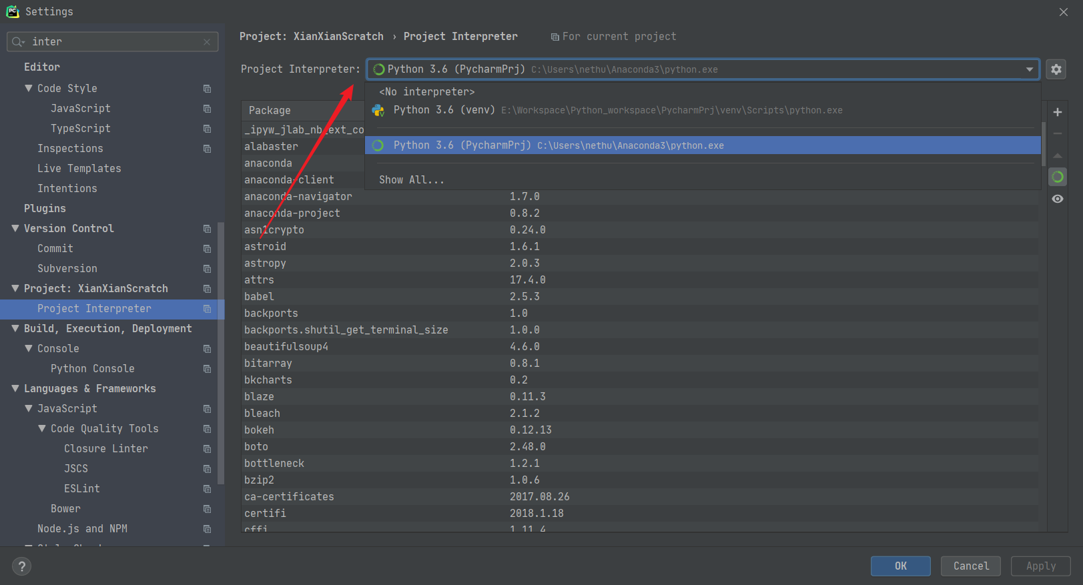The image size is (1083, 585).
Task: Click project-level icon beside Inspections
Action: point(207,149)
